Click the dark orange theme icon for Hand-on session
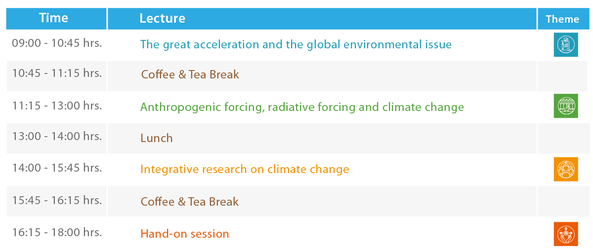 [x=566, y=234]
